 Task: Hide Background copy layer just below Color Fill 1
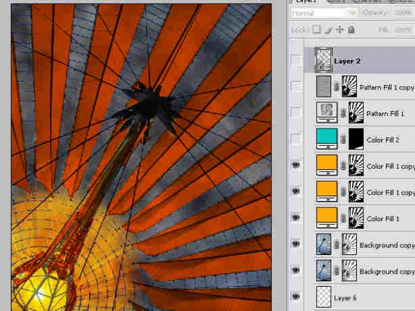pyautogui.click(x=296, y=244)
